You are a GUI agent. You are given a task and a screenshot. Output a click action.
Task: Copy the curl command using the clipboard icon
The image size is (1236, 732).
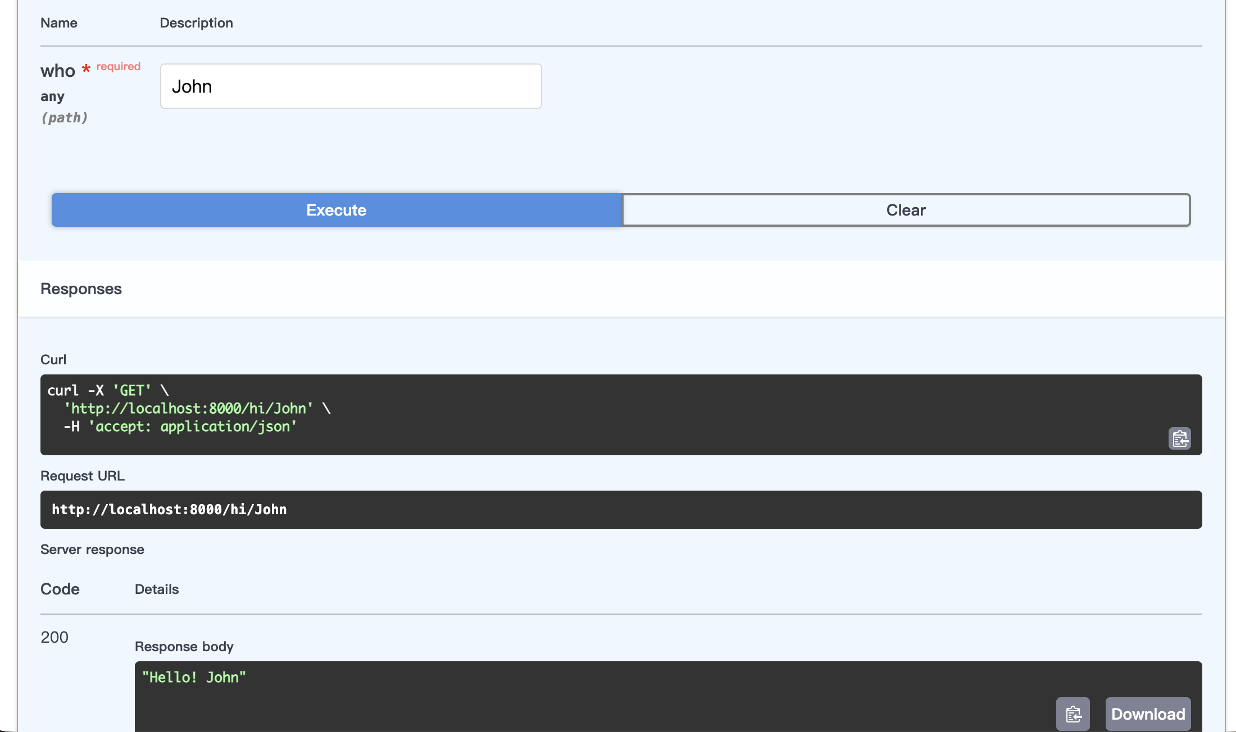[1180, 438]
